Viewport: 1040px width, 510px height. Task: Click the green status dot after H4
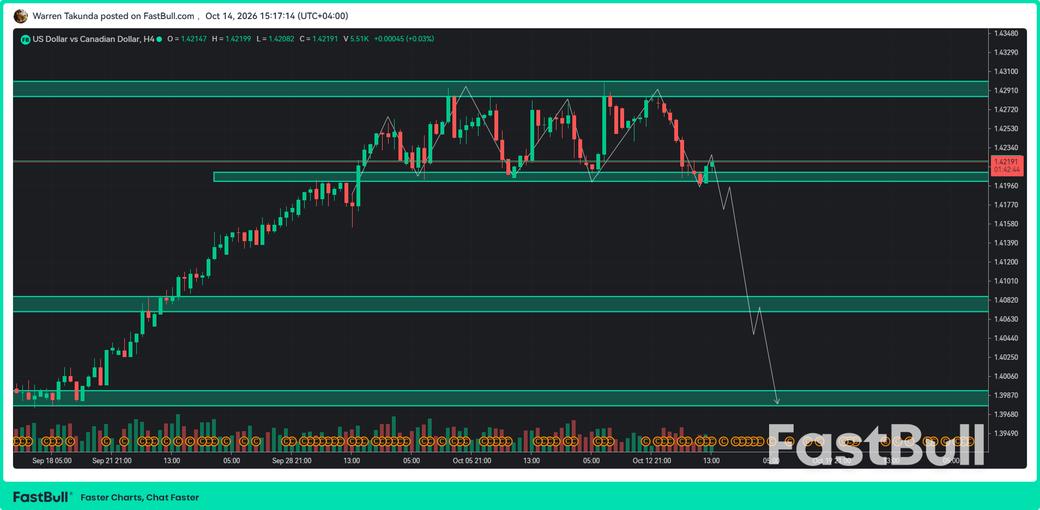pos(159,39)
